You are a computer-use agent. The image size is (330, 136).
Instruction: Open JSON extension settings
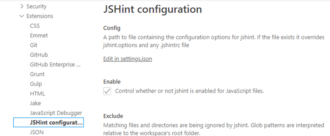click(37, 132)
